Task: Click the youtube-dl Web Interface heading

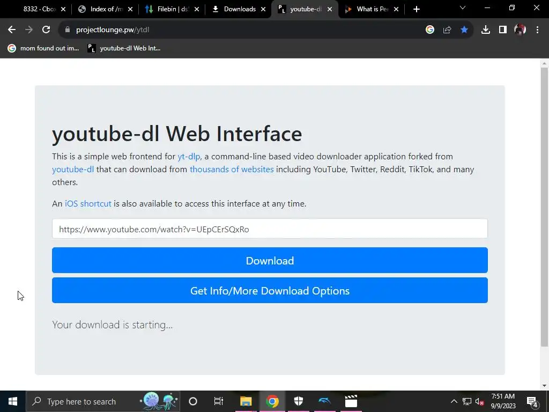Action: click(177, 134)
